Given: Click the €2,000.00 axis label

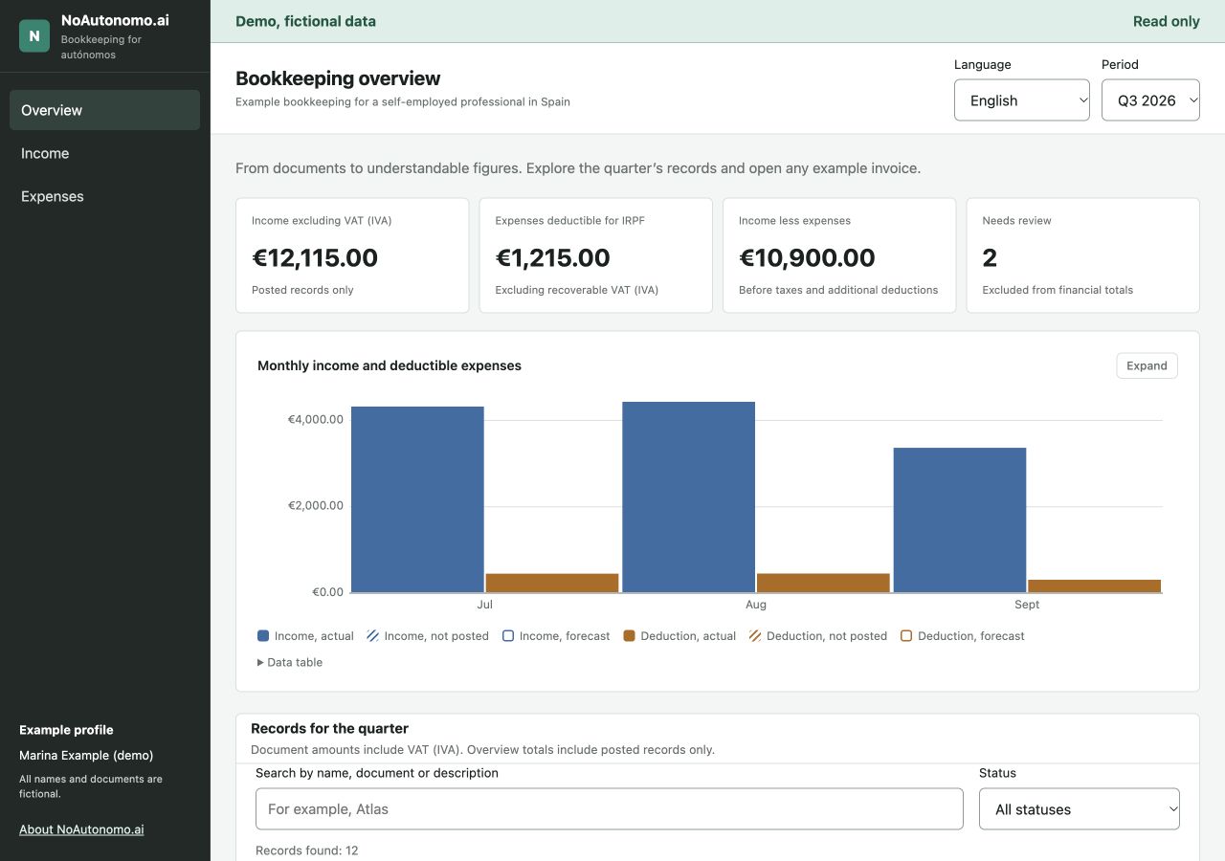Looking at the screenshot, I should click(x=316, y=505).
